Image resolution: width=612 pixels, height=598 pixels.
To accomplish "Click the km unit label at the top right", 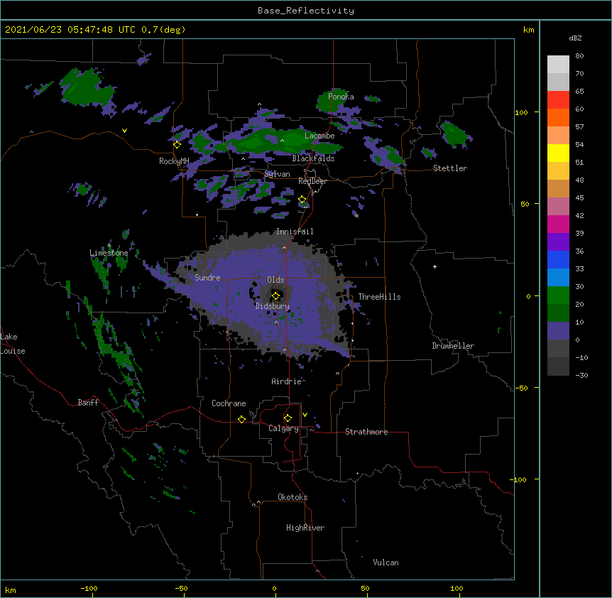I will [x=528, y=30].
